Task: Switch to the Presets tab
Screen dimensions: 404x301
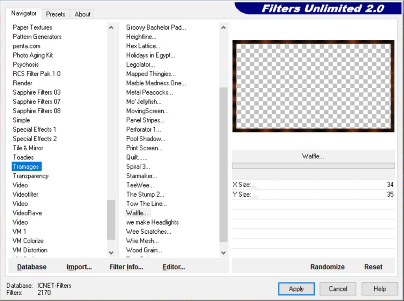Action: point(56,14)
